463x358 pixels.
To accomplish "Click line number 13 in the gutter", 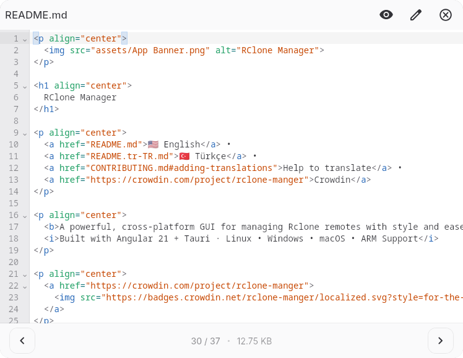I will pos(13,180).
